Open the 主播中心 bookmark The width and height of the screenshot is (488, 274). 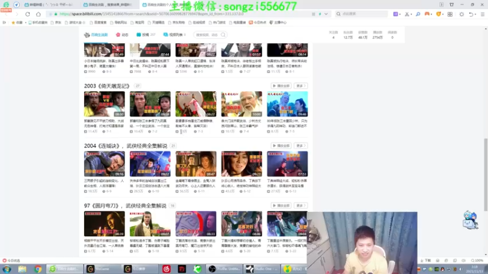pyautogui.click(x=278, y=23)
